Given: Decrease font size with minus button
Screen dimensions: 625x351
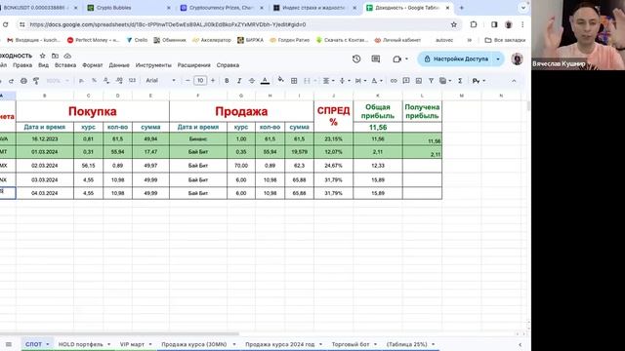Looking at the screenshot, I should click(187, 81).
